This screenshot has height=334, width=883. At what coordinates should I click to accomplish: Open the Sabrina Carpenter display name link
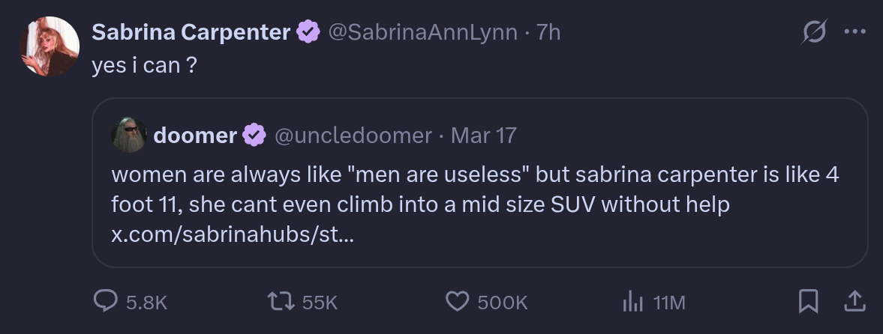[191, 32]
